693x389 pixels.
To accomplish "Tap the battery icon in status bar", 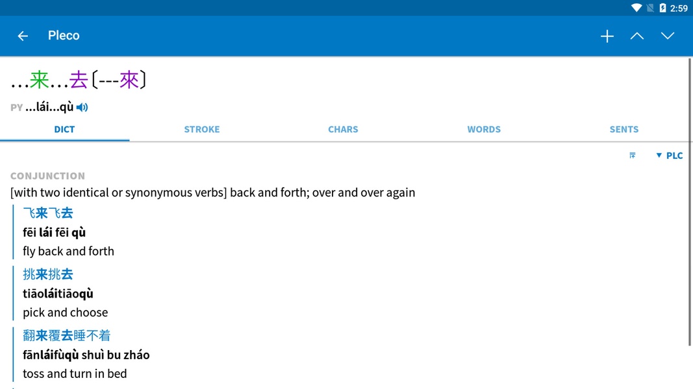I will tap(662, 8).
